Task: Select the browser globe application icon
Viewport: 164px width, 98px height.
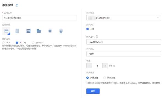Action: (x=6, y=31)
